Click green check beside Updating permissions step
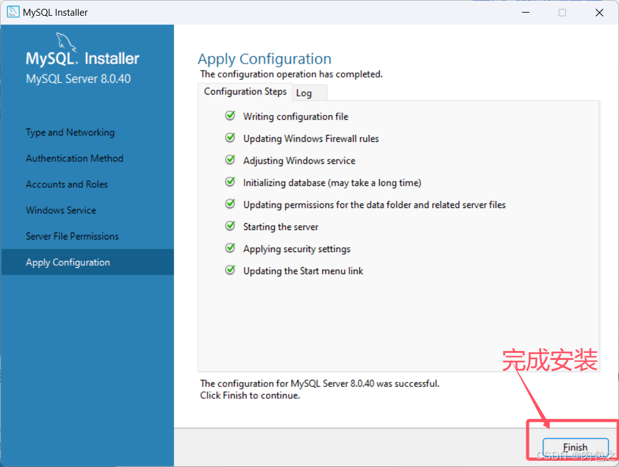619x467 pixels. point(230,204)
